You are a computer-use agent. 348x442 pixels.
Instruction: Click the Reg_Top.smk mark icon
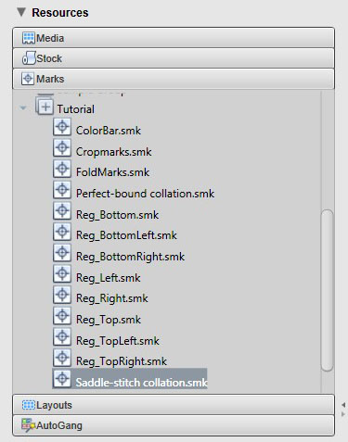62,316
